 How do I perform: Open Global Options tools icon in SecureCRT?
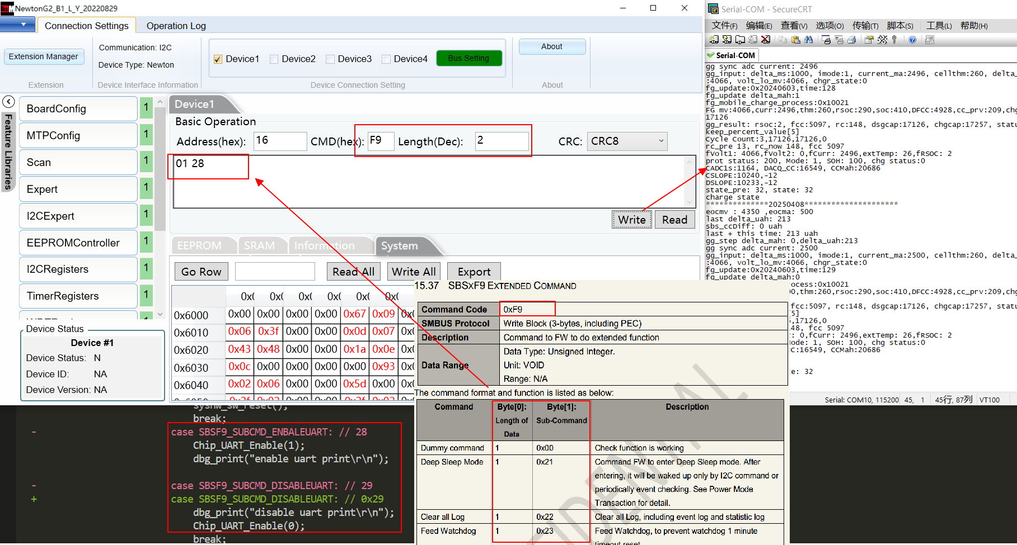[x=883, y=40]
